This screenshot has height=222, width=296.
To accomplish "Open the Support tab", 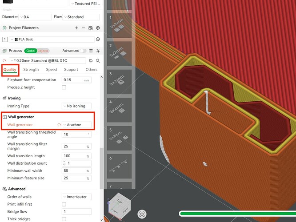I will click(x=71, y=70).
